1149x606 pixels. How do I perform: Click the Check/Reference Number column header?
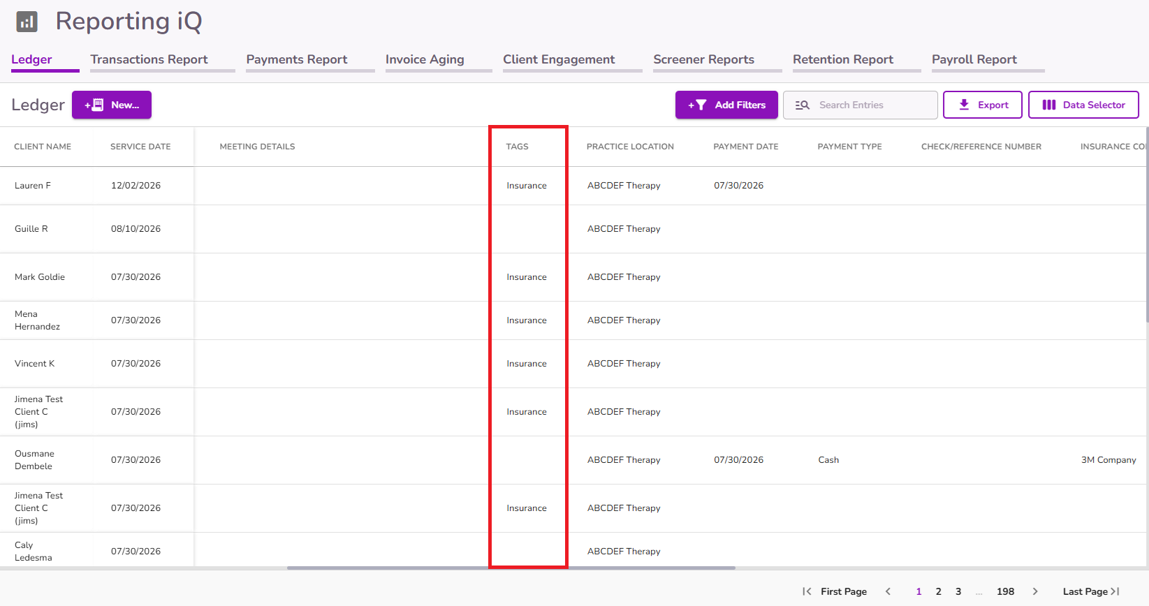point(981,147)
